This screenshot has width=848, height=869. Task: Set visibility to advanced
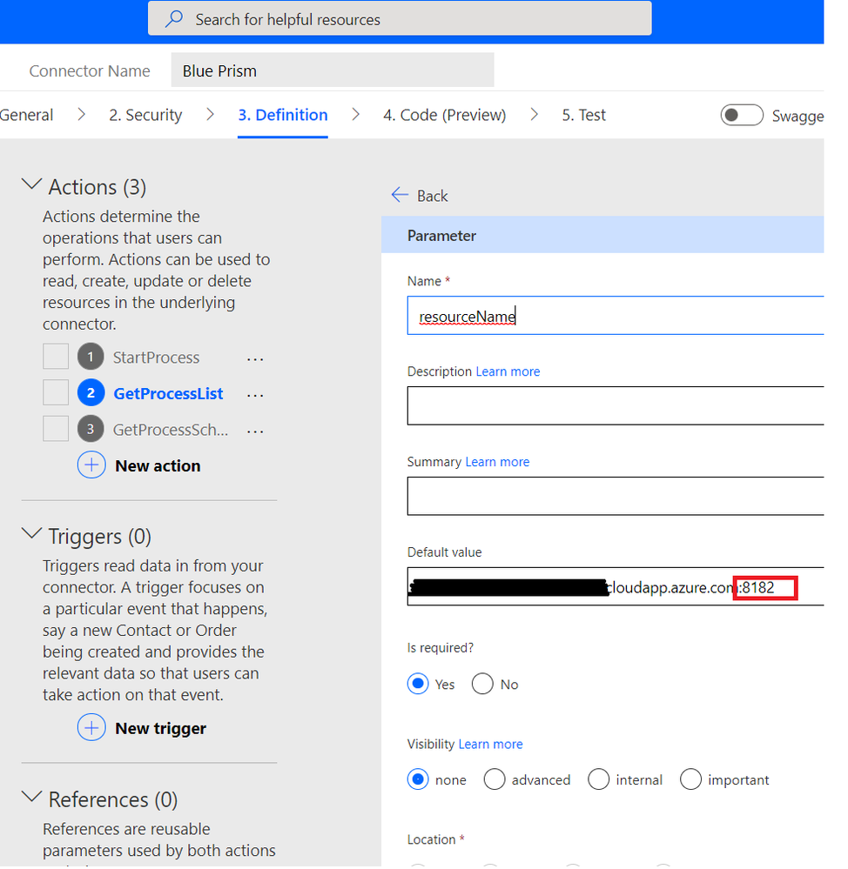[x=495, y=779]
